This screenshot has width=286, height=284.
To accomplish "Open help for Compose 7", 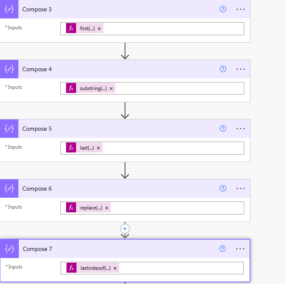I will pyautogui.click(x=222, y=249).
